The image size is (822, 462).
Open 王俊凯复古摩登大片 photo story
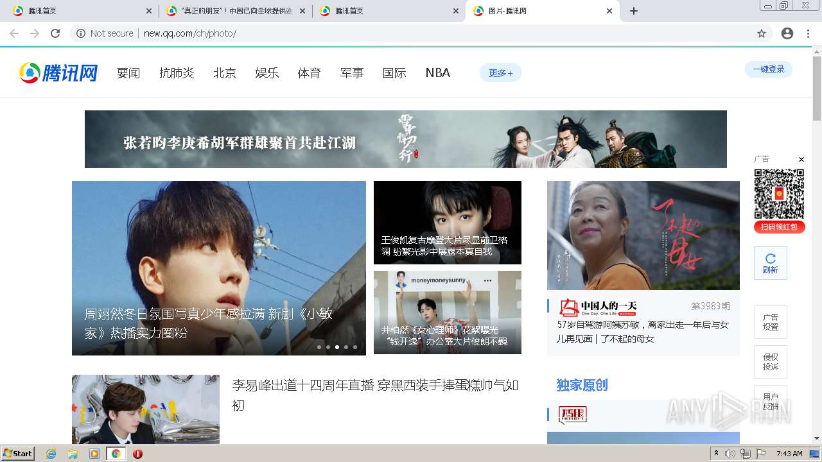click(x=448, y=223)
